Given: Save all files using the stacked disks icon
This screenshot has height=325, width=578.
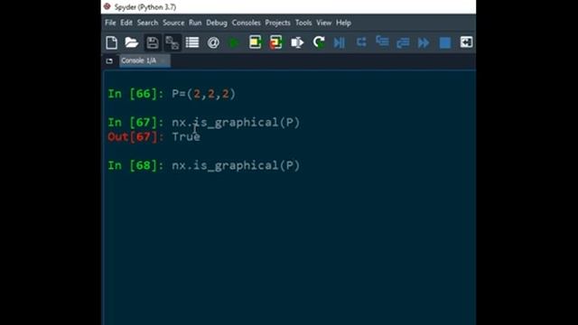Looking at the screenshot, I should click(x=172, y=42).
